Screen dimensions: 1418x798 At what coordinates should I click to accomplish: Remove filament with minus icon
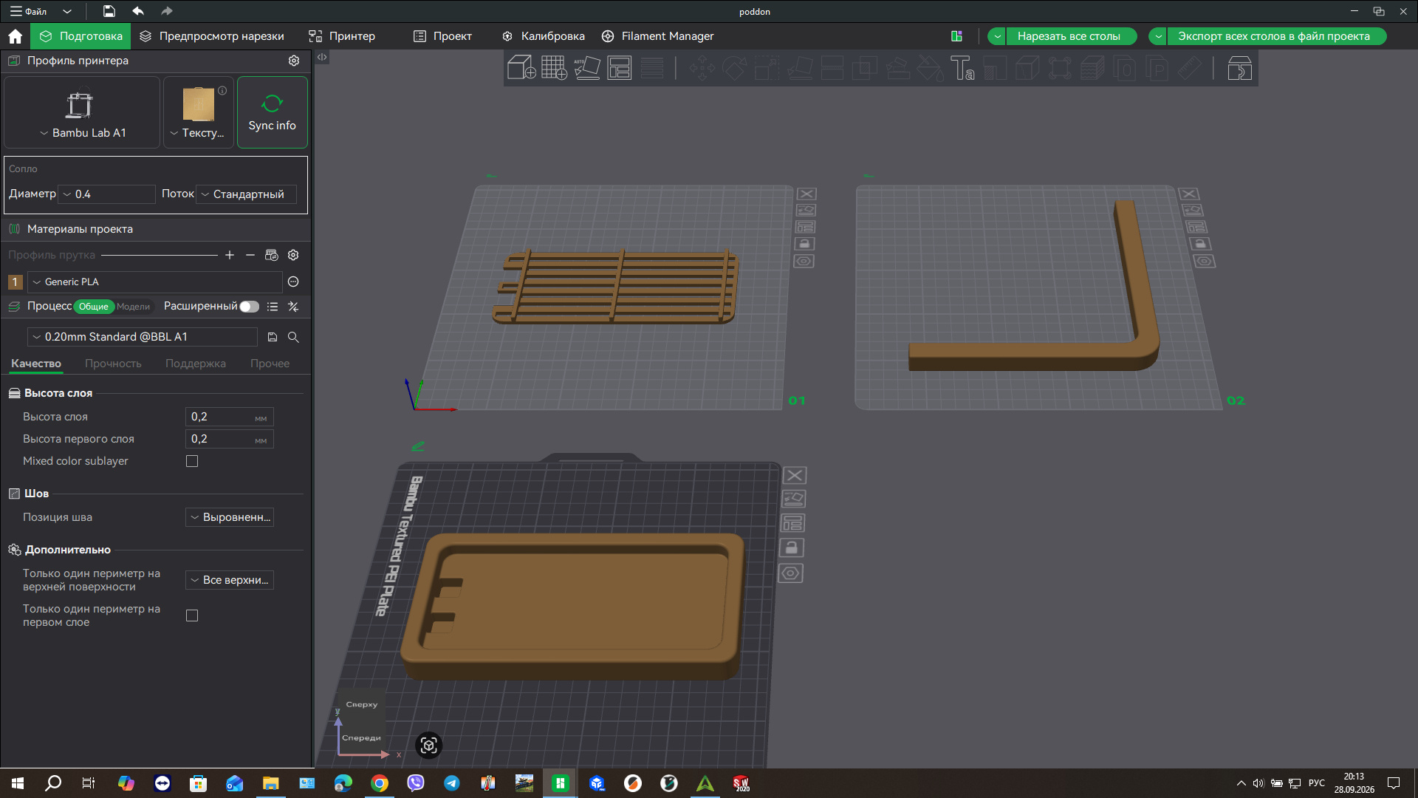(250, 255)
